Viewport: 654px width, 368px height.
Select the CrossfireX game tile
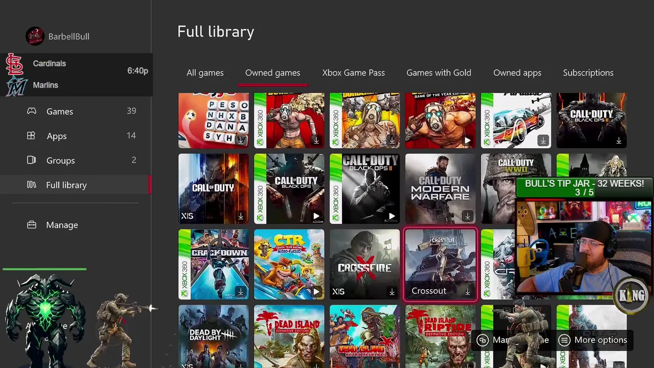pos(365,264)
